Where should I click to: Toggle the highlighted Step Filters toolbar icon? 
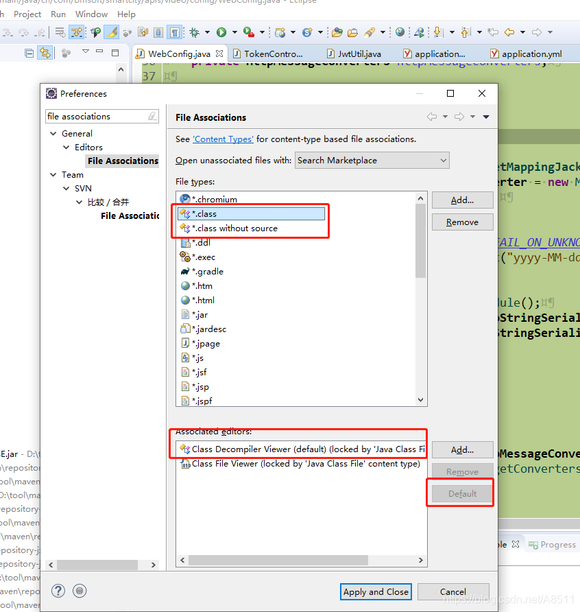[x=77, y=32]
